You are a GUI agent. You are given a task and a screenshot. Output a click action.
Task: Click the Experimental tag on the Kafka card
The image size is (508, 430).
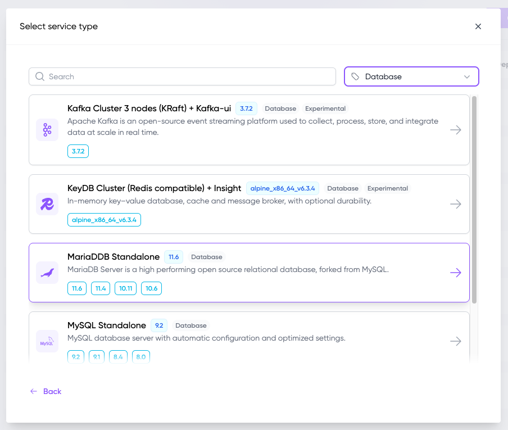pos(325,108)
